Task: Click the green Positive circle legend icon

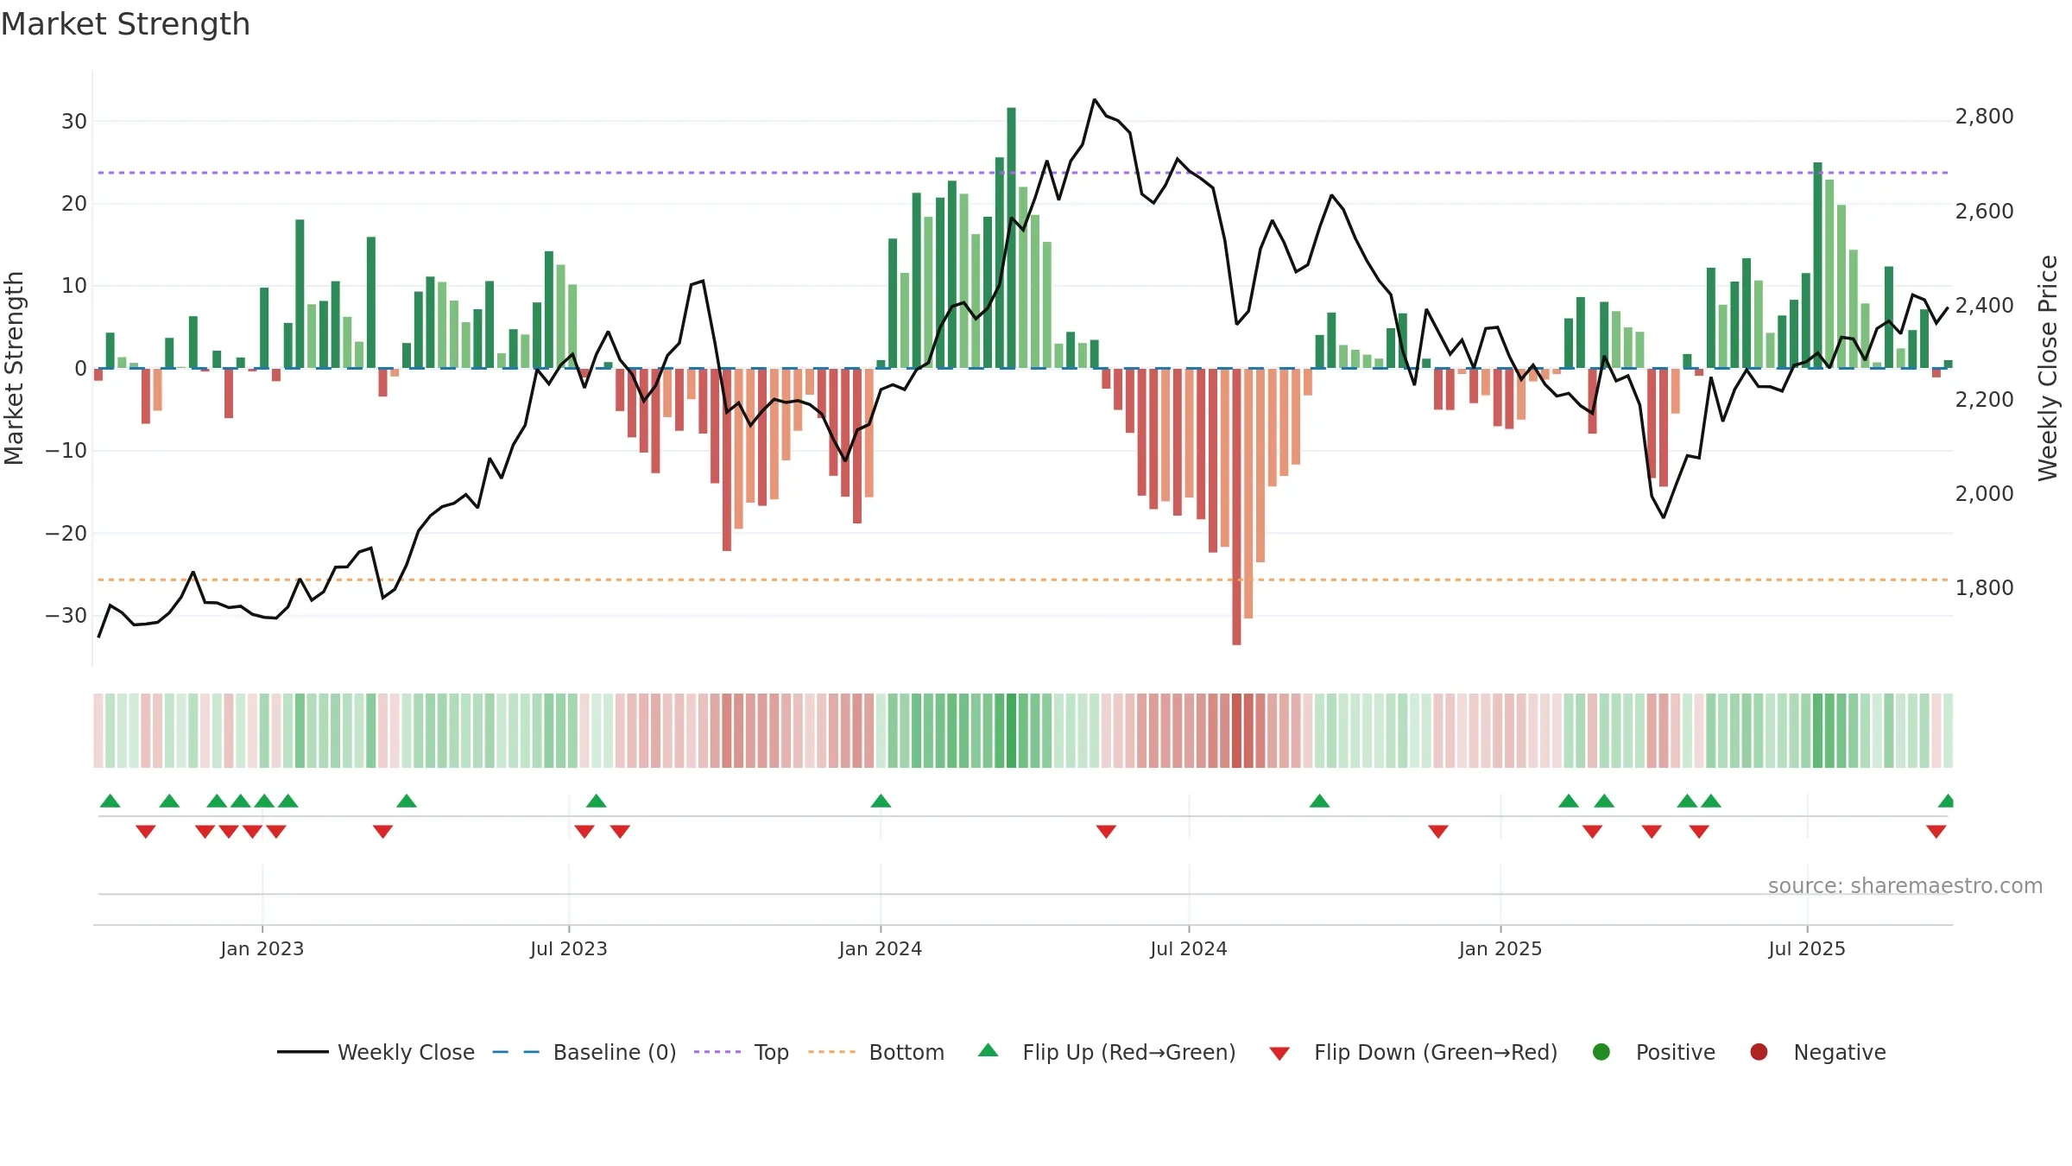Action: (1601, 1052)
